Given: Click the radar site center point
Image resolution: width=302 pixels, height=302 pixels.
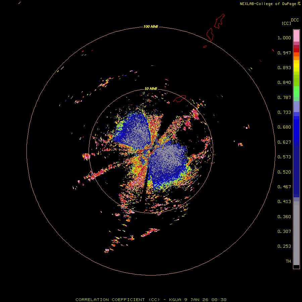Looking at the screenshot, I should pyautogui.click(x=151, y=151).
